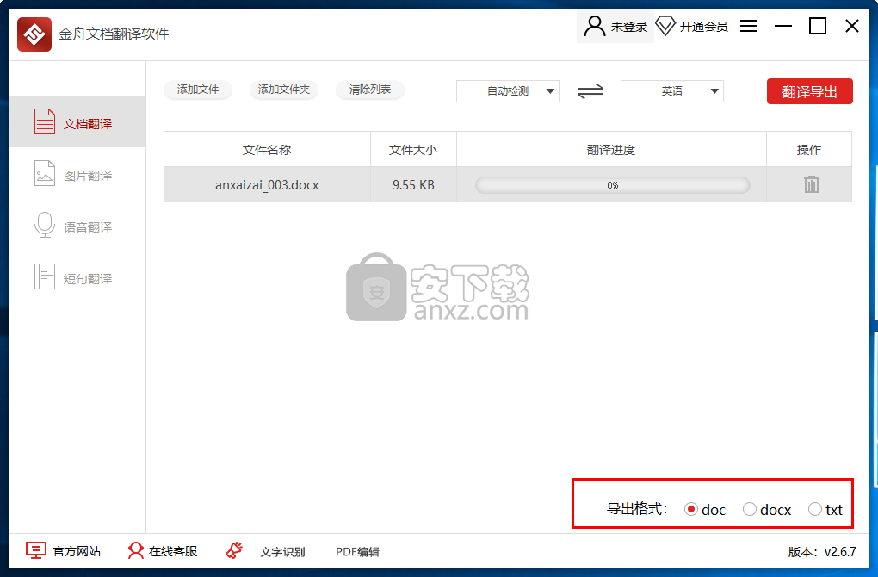Image resolution: width=878 pixels, height=577 pixels.
Task: Switch to 文档翻译 tab
Action: [77, 122]
